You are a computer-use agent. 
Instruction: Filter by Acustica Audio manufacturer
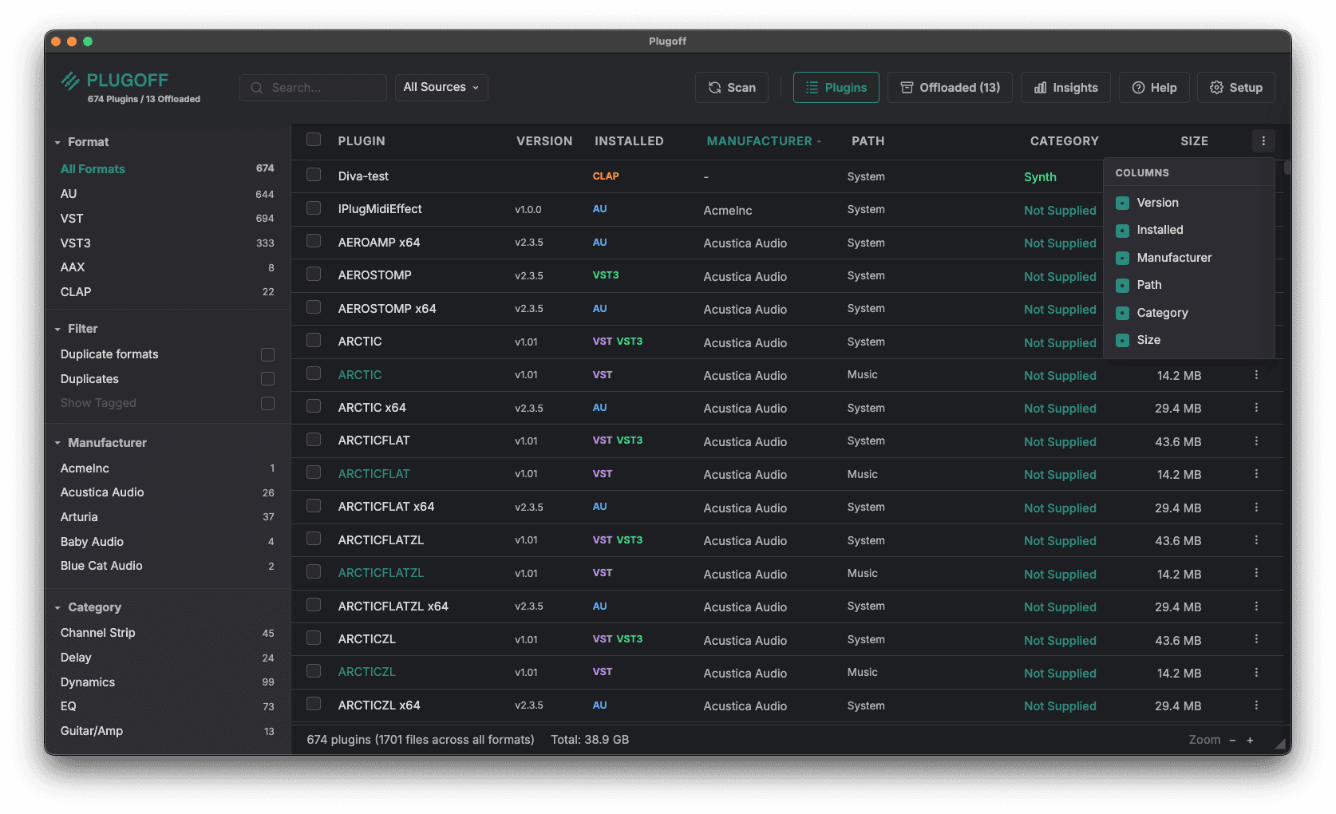click(167, 492)
